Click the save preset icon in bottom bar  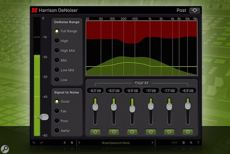pos(184,142)
